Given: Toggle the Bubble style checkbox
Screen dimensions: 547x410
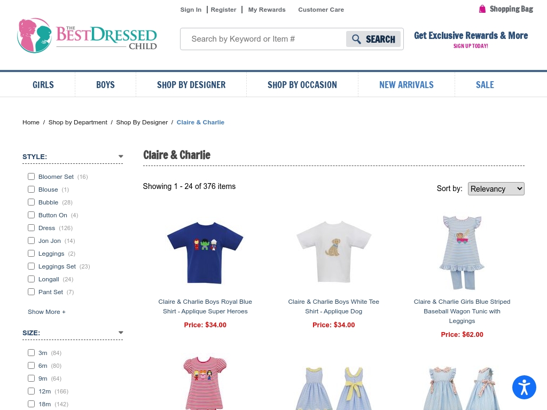Looking at the screenshot, I should click(32, 202).
